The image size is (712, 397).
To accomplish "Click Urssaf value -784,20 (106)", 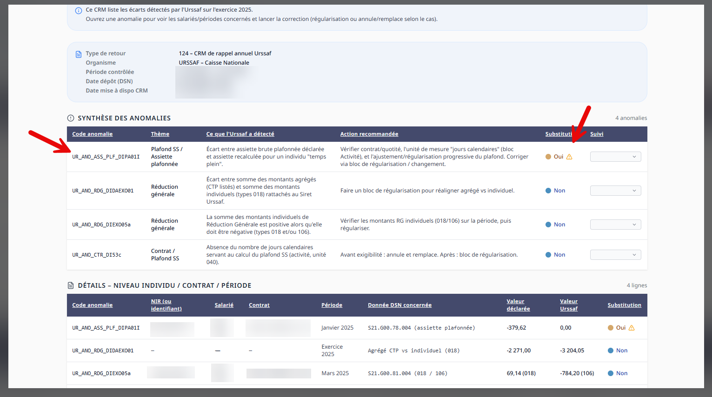I will [x=577, y=373].
